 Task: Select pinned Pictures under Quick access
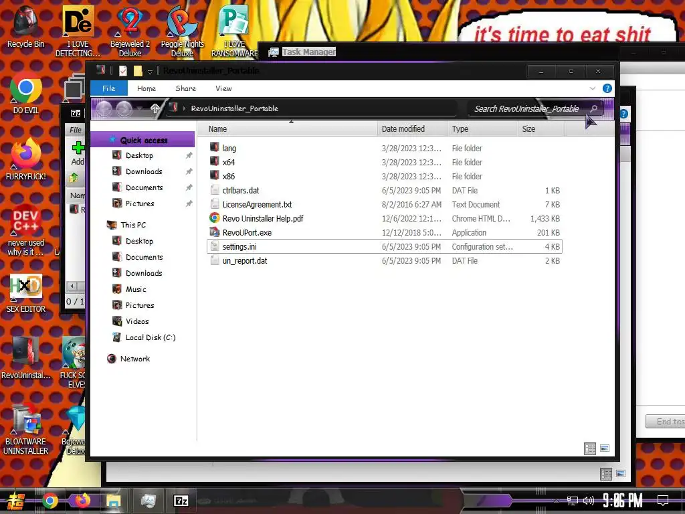point(139,203)
